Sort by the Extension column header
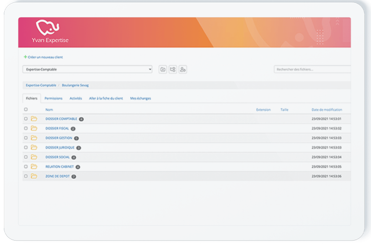 [x=263, y=110]
